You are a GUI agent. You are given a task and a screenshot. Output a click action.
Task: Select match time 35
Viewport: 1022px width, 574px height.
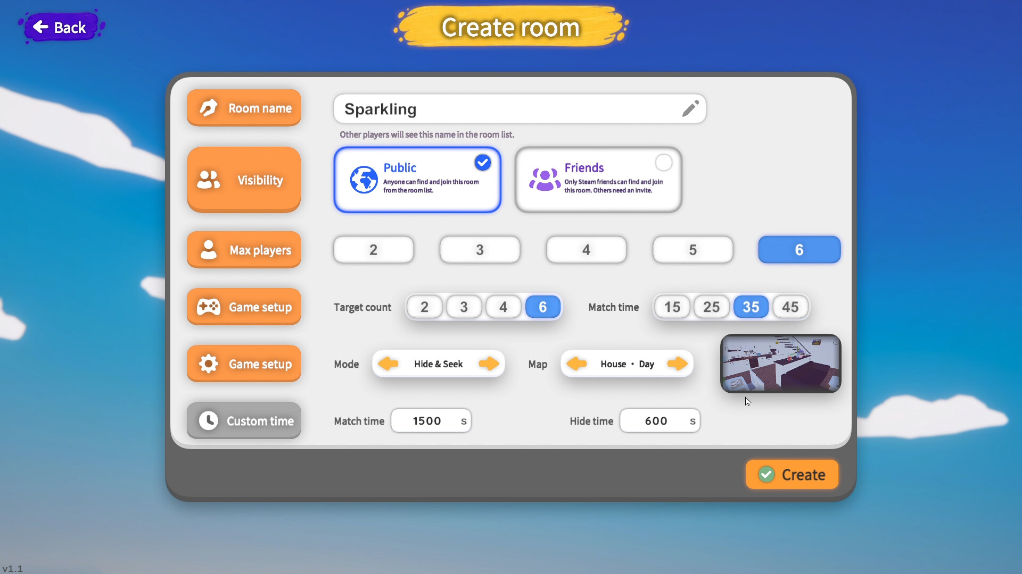pyautogui.click(x=751, y=307)
